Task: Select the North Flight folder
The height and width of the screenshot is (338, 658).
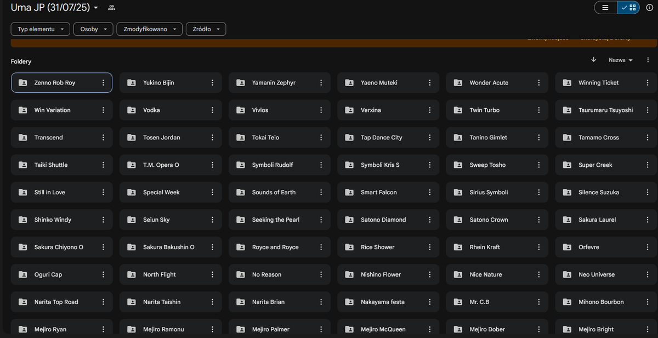Action: [x=171, y=275]
